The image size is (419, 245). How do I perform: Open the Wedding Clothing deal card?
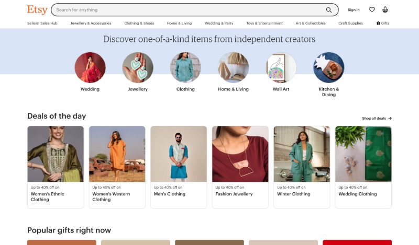363,167
